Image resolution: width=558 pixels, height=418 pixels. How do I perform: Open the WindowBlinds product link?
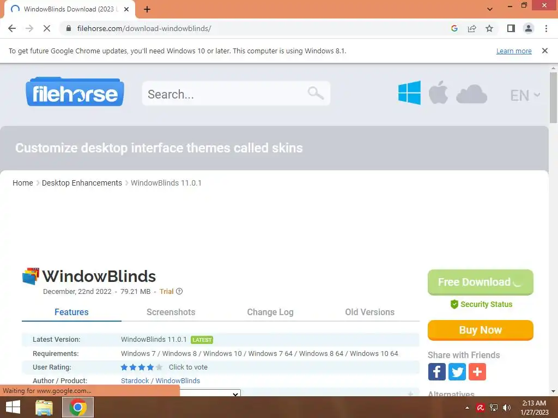[178, 380]
